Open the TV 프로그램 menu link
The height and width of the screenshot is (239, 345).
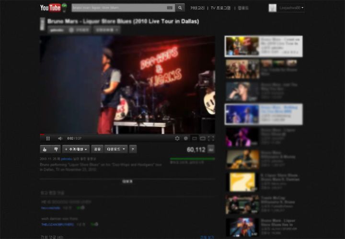(x=221, y=8)
